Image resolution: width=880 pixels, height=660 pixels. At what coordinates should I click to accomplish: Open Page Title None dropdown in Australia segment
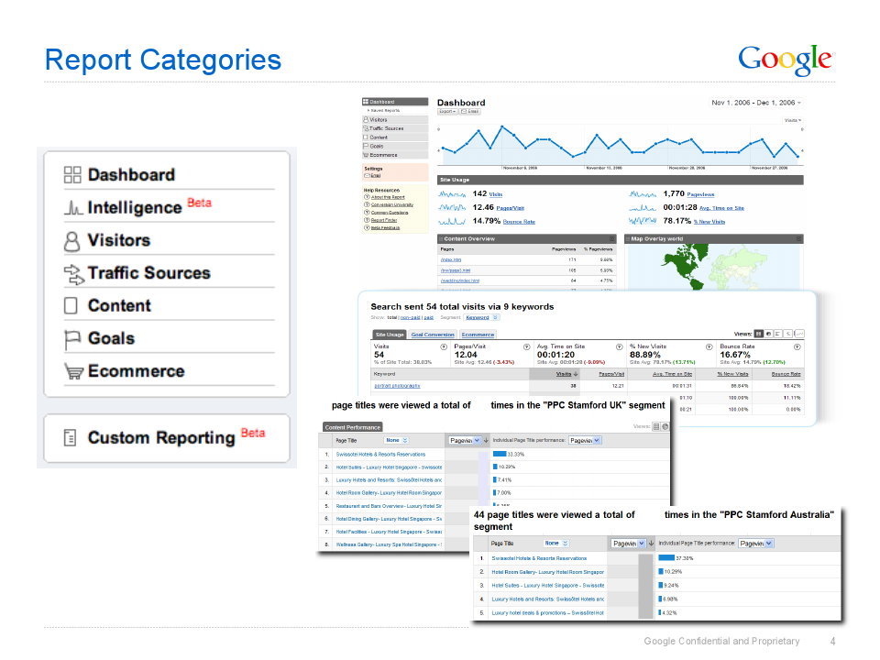point(556,544)
